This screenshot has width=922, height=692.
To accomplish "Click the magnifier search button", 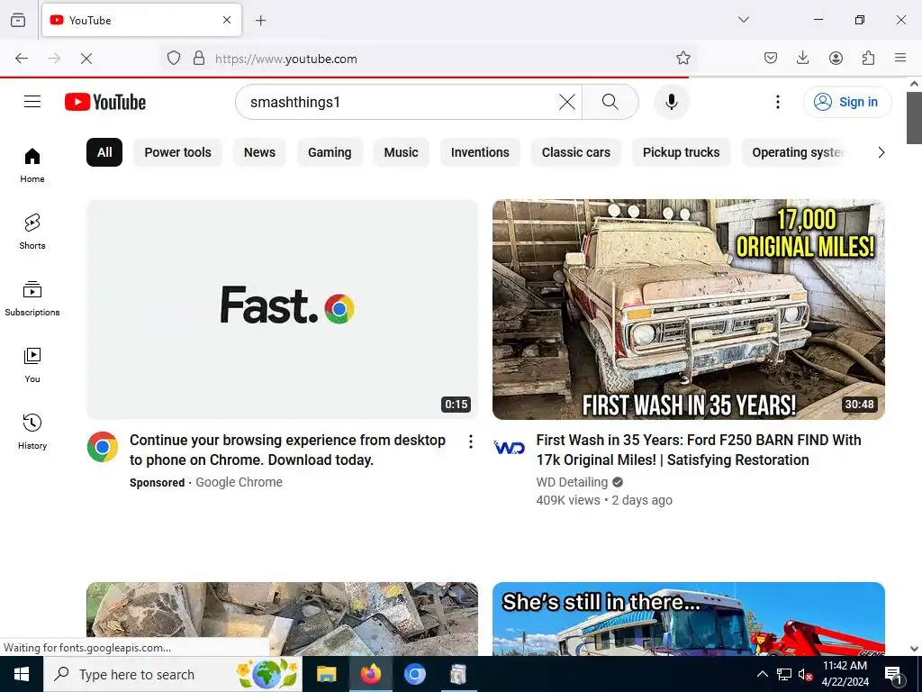I will tap(610, 102).
